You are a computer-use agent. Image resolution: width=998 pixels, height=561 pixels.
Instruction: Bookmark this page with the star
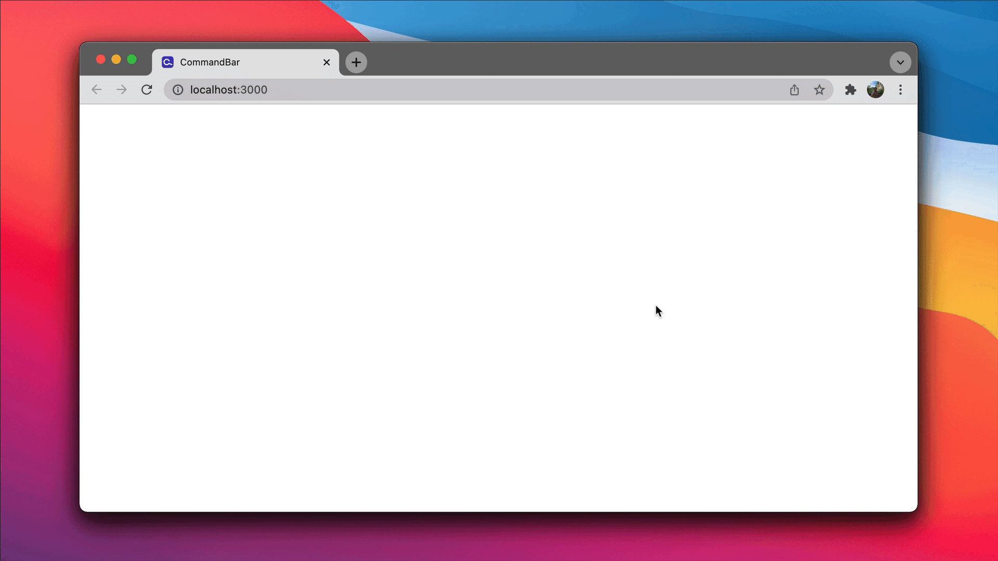[819, 90]
